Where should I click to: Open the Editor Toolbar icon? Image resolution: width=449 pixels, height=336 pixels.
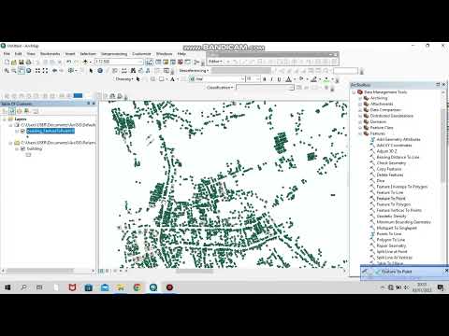150,62
